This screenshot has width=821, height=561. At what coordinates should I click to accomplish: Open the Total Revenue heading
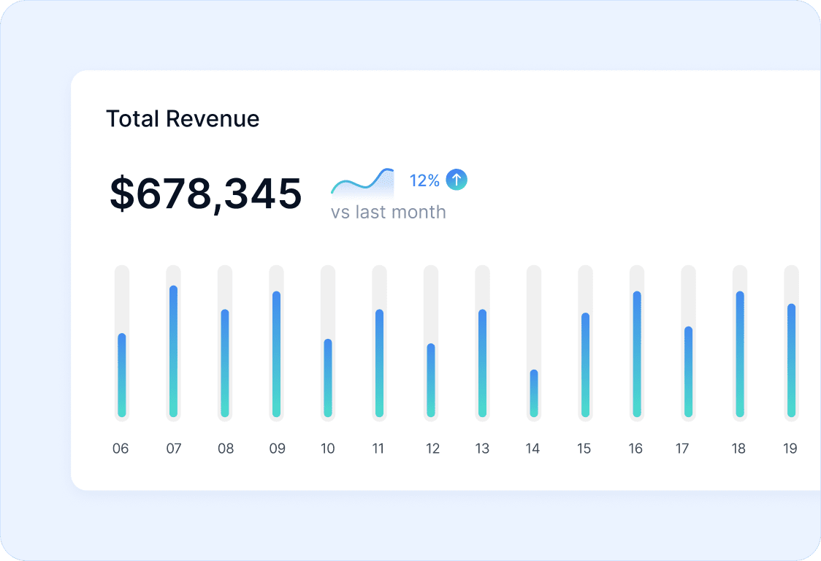coord(183,118)
